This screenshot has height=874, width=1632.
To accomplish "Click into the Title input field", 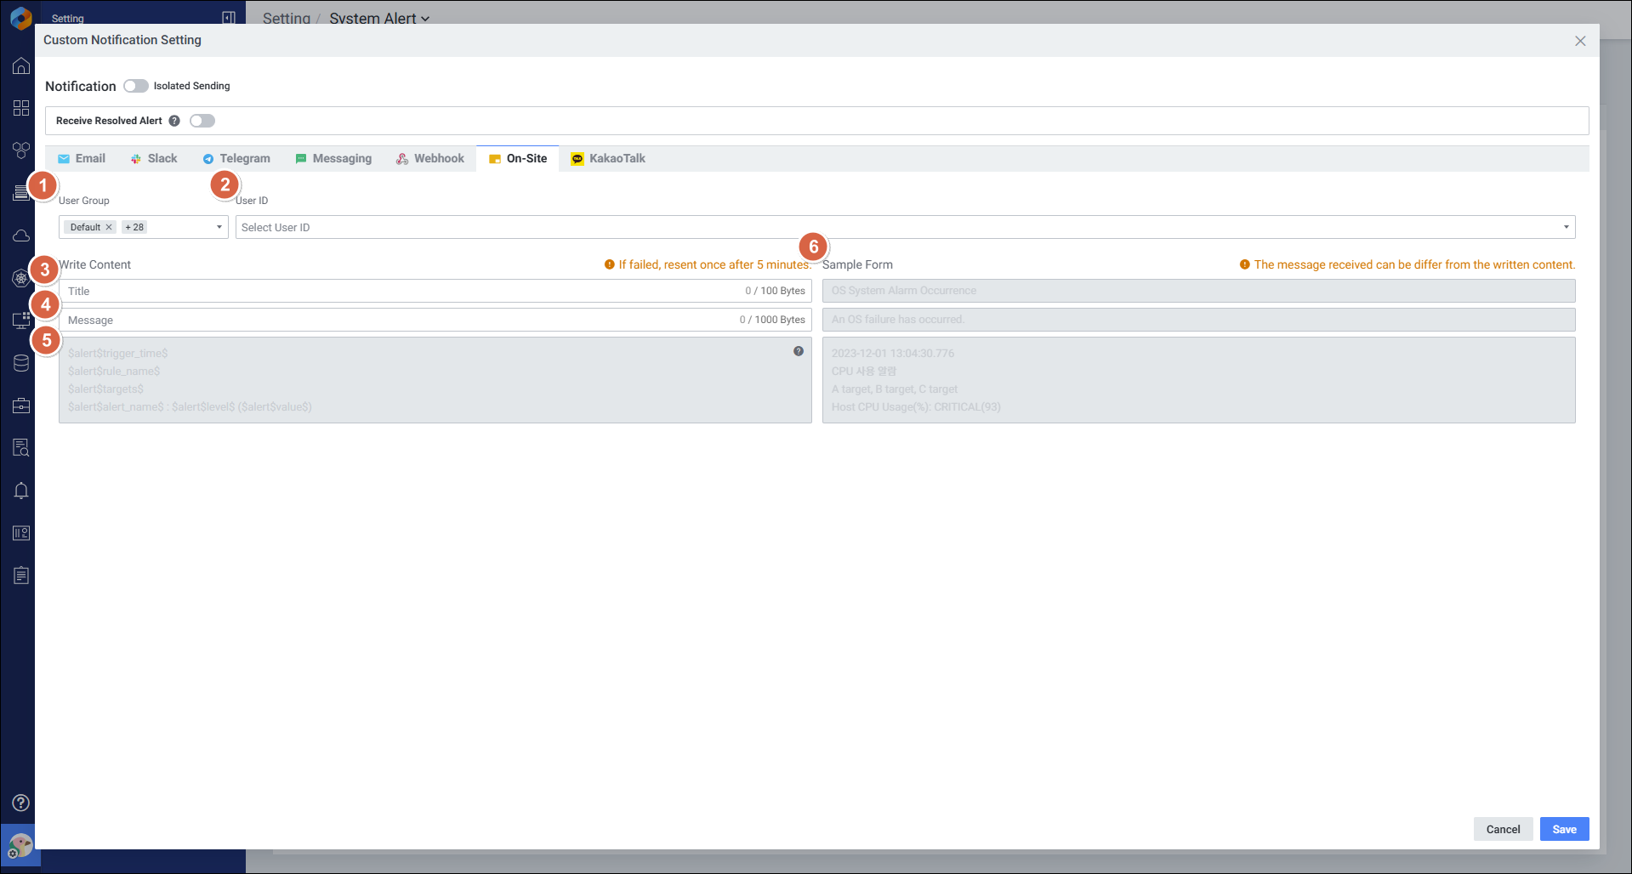I will (x=400, y=291).
